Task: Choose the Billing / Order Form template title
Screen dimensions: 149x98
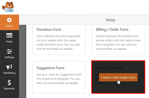Action: [112, 29]
